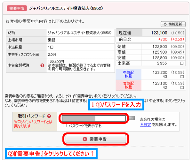The height and width of the screenshot is (165, 192).
Task: Click the help icon beside 申告金額概算
Action: (42, 65)
